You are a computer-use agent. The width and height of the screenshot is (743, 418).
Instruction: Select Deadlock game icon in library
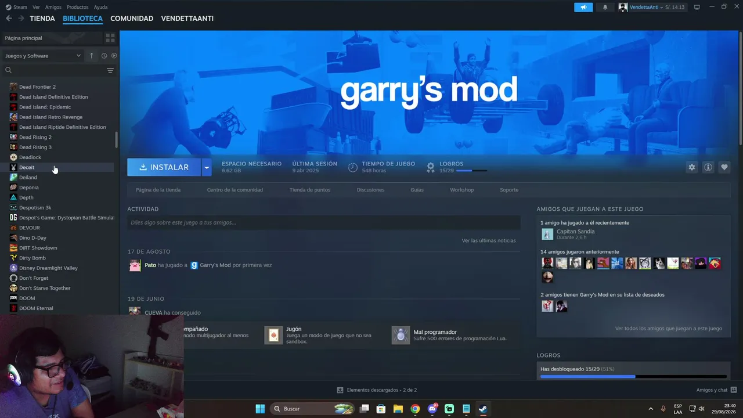point(13,157)
